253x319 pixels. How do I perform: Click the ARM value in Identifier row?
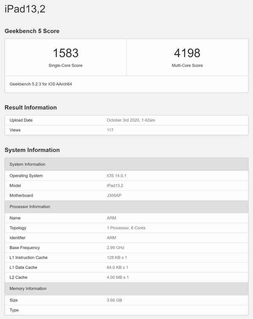click(x=111, y=238)
